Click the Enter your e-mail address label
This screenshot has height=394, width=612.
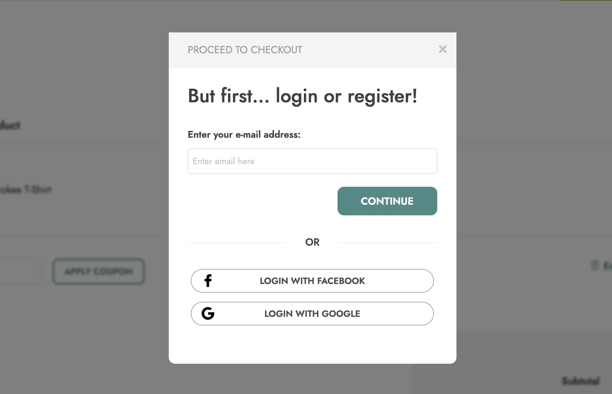[x=244, y=135]
